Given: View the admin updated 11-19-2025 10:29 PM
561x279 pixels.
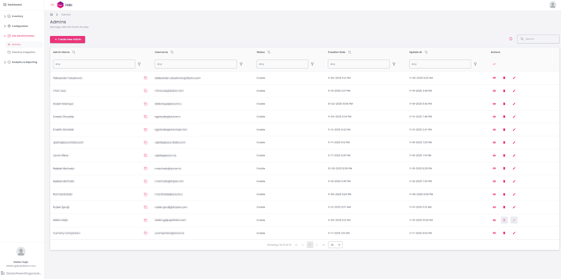Looking at the screenshot, I should pos(494,220).
